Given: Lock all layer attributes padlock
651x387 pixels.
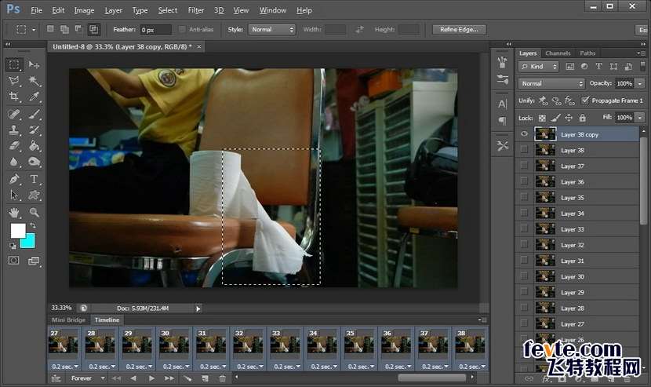Looking at the screenshot, I should [x=583, y=118].
